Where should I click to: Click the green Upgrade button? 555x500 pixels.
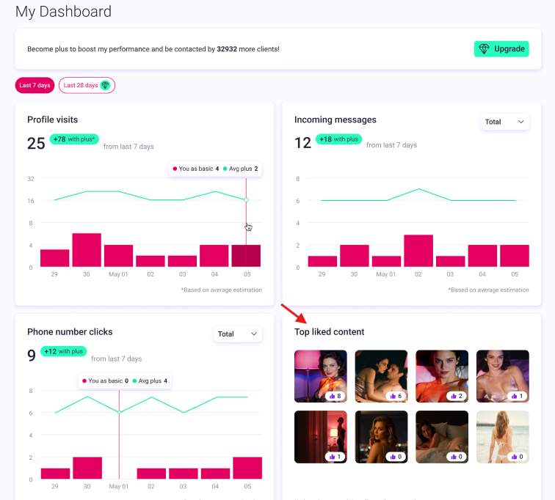click(501, 49)
